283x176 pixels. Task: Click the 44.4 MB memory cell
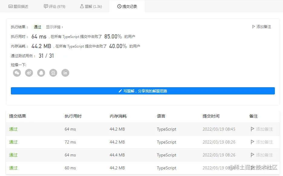pyautogui.click(x=117, y=155)
